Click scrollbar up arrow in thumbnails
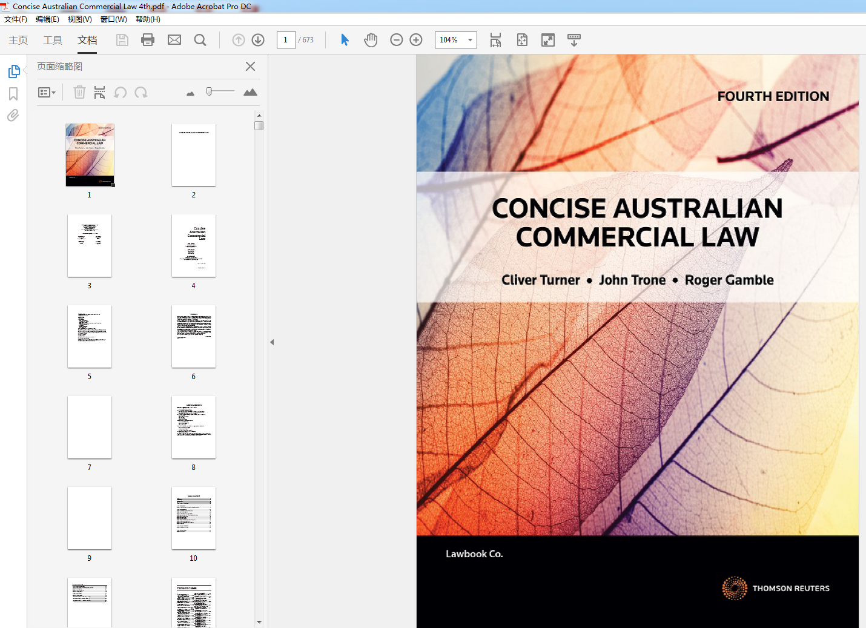Screen dimensions: 866x628 [259, 115]
